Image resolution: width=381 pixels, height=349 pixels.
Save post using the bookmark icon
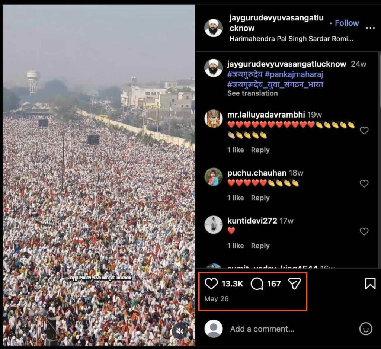[370, 284]
